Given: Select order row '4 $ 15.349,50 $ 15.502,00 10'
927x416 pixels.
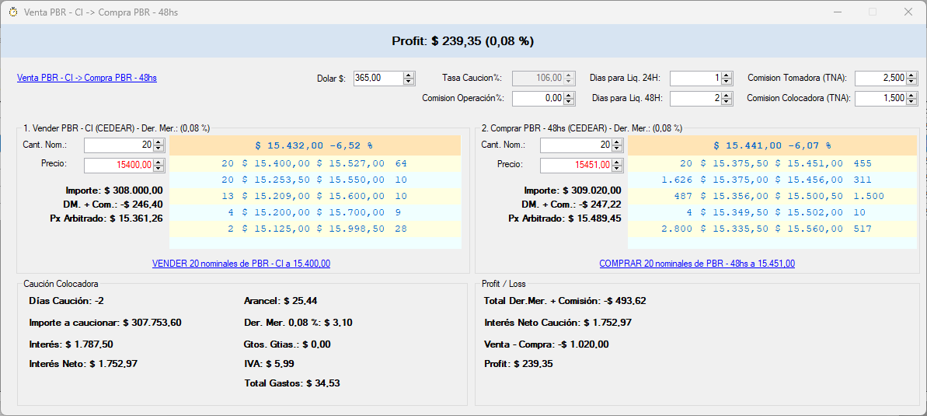Looking at the screenshot, I should point(772,212).
